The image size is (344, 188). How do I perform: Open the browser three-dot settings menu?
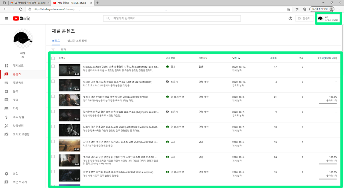pos(339,9)
